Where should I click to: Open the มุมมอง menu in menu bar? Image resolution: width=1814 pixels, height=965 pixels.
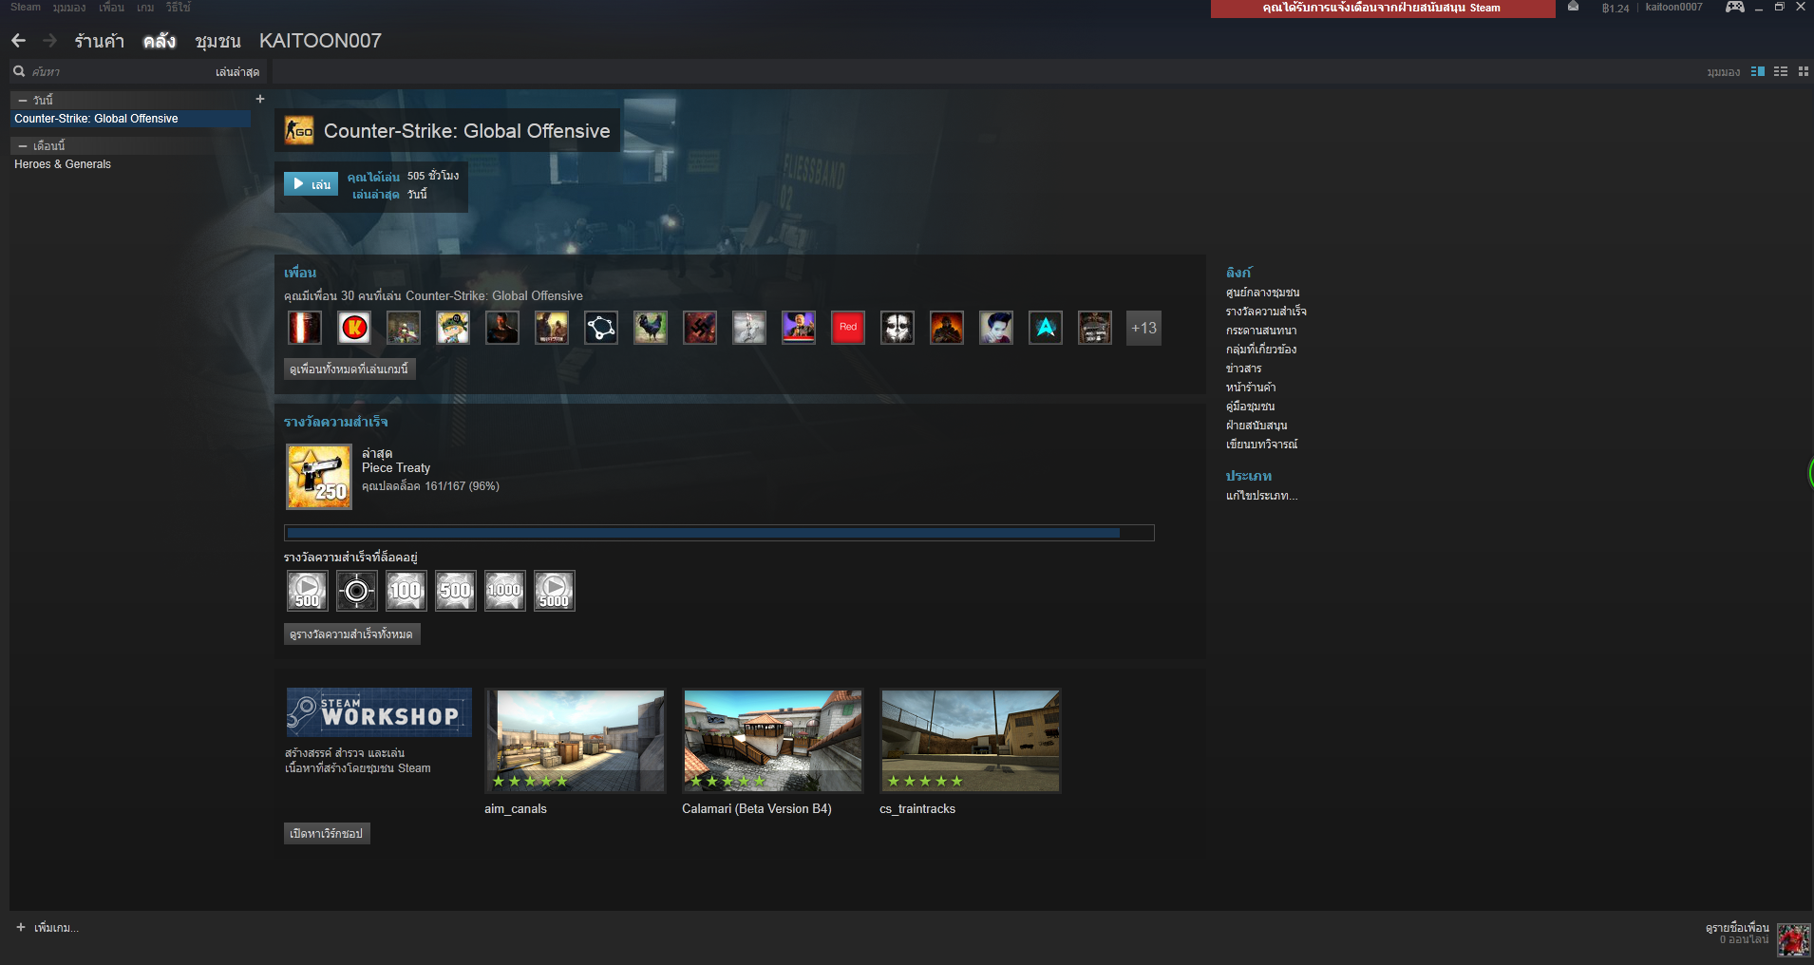tap(69, 7)
